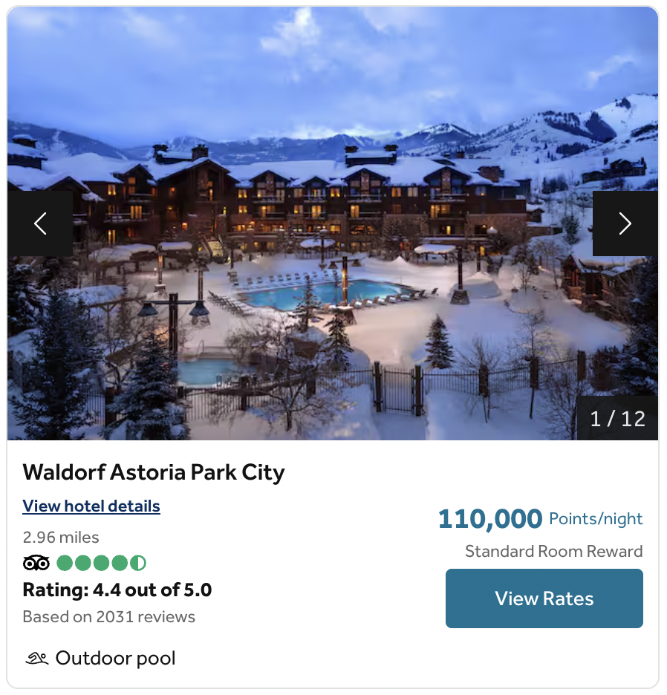The width and height of the screenshot is (667, 695).
Task: Click the 2.96 miles distance text
Action: [61, 537]
